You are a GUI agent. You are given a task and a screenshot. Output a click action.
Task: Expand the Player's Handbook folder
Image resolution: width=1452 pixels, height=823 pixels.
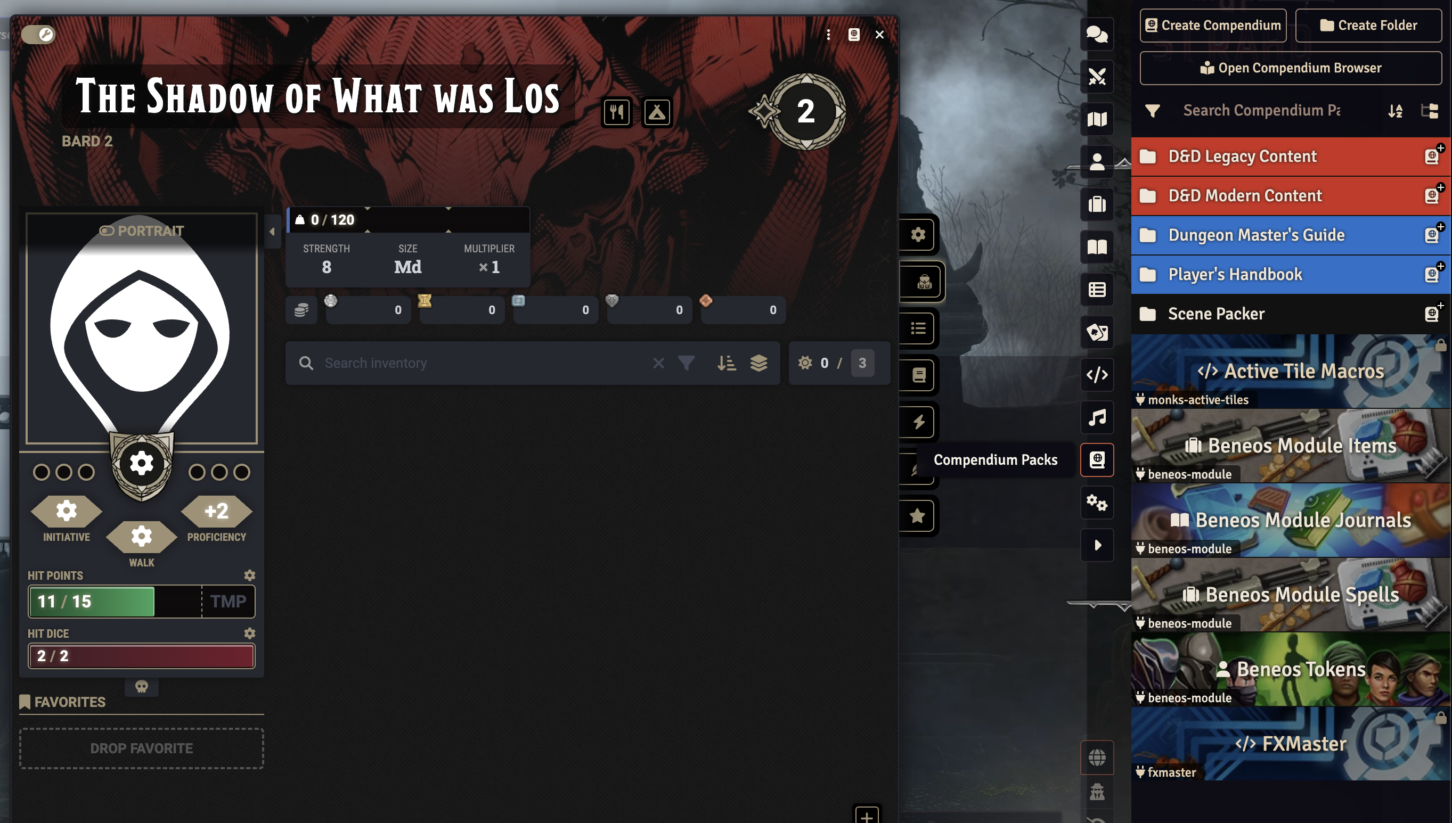point(1235,274)
